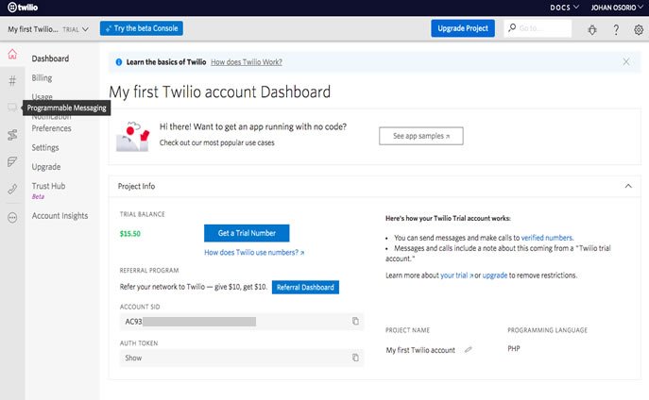Copy the Account SID with copy icon
This screenshot has height=400, width=649.
(x=355, y=322)
